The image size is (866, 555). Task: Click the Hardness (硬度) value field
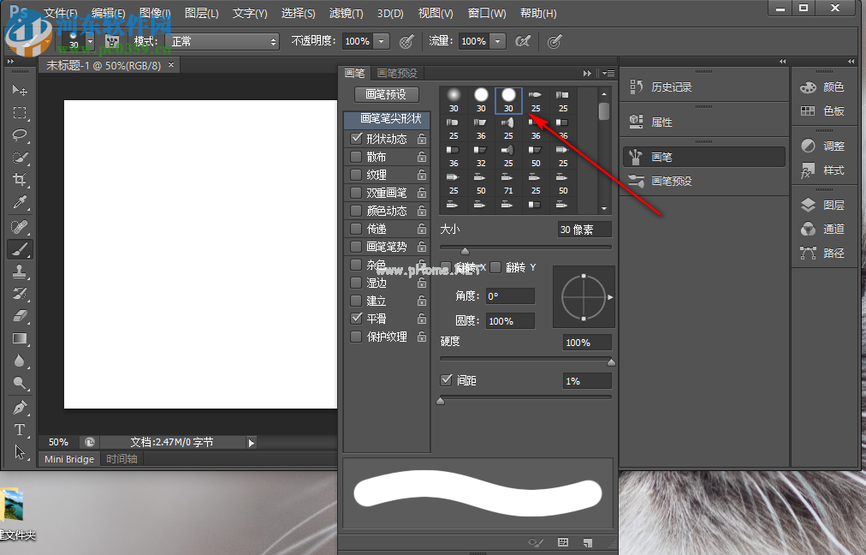pos(586,343)
